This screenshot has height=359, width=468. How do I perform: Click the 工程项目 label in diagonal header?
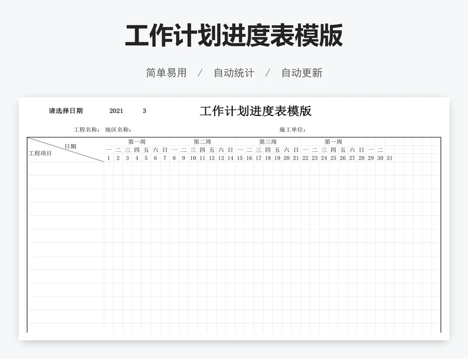click(x=40, y=153)
